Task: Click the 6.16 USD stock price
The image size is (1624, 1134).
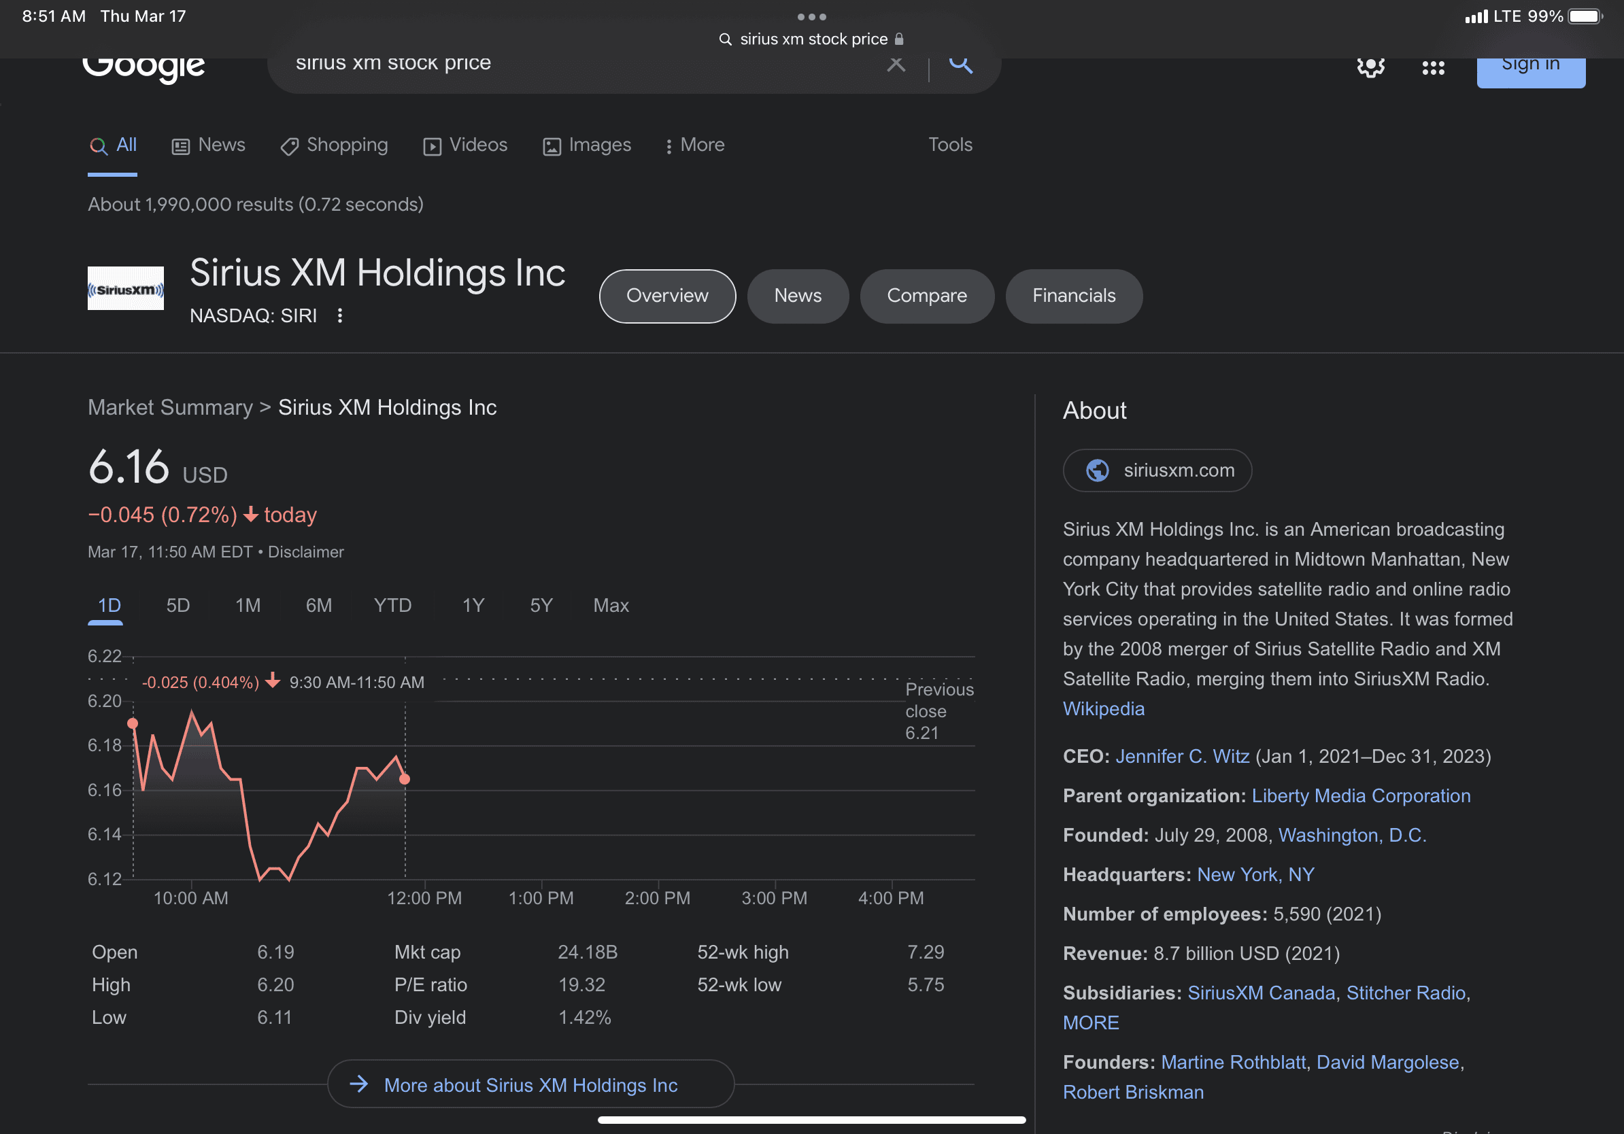Action: tap(158, 468)
